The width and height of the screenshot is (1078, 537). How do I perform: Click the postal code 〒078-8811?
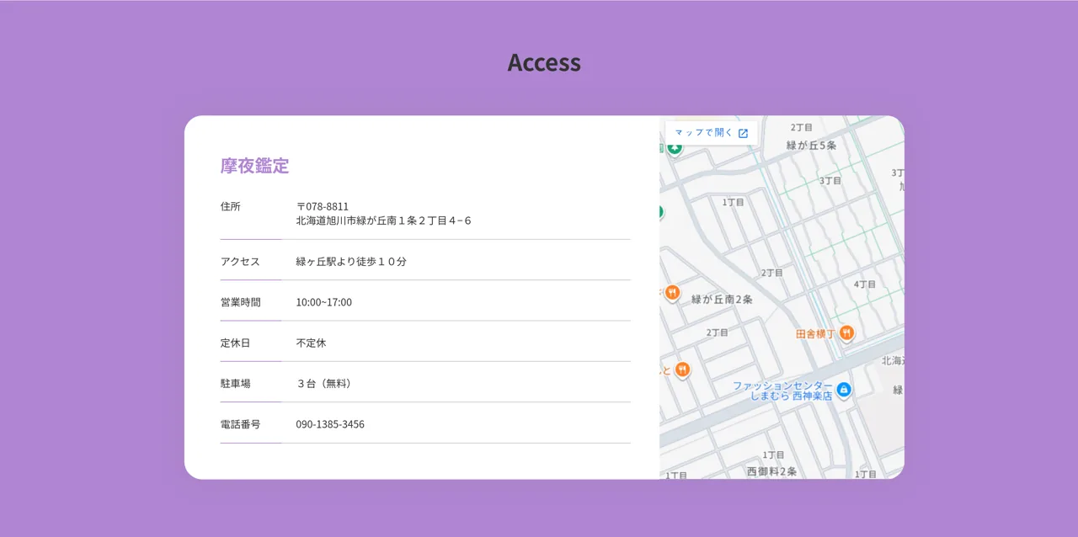tap(322, 206)
